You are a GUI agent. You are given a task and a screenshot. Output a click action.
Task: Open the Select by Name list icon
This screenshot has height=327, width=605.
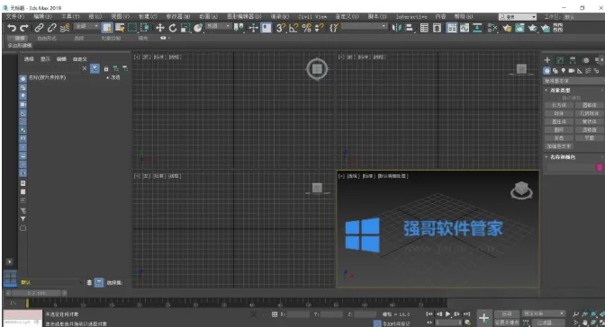click(x=120, y=28)
